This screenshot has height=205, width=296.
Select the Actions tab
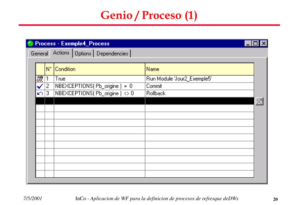61,53
